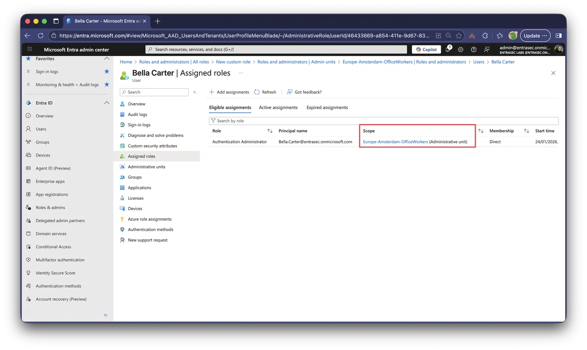Image resolution: width=587 pixels, height=350 pixels.
Task: Open Enterprise apps navigation item
Action: (x=50, y=181)
